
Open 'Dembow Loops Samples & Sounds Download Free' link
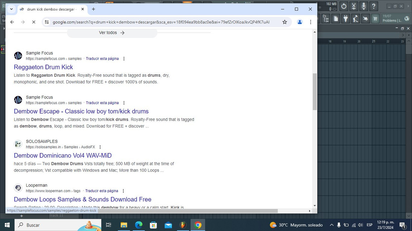[x=82, y=200]
